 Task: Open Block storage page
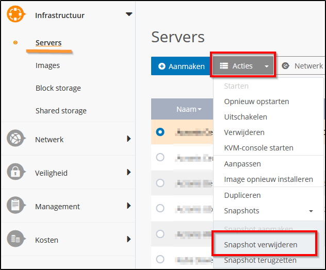(58, 88)
